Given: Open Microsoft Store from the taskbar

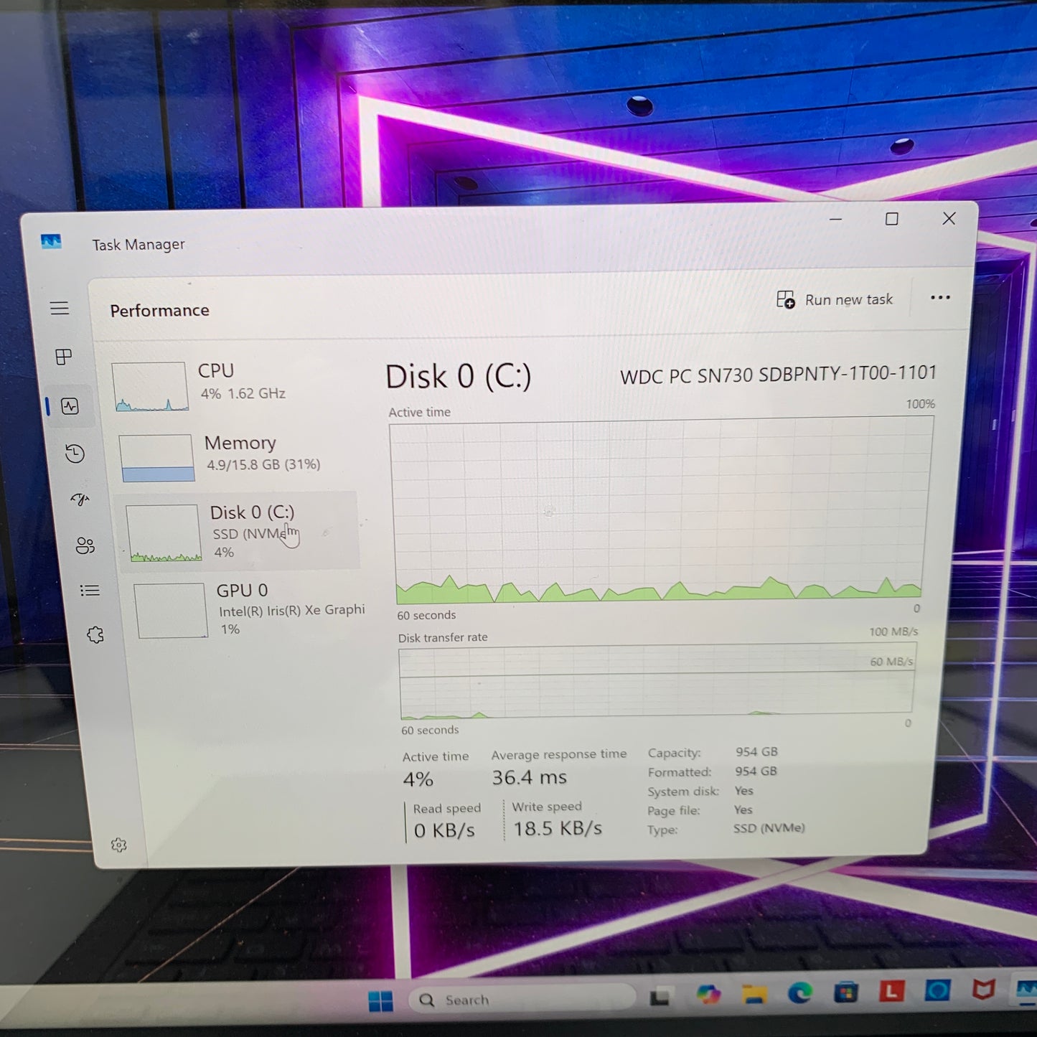Looking at the screenshot, I should pyautogui.click(x=845, y=993).
